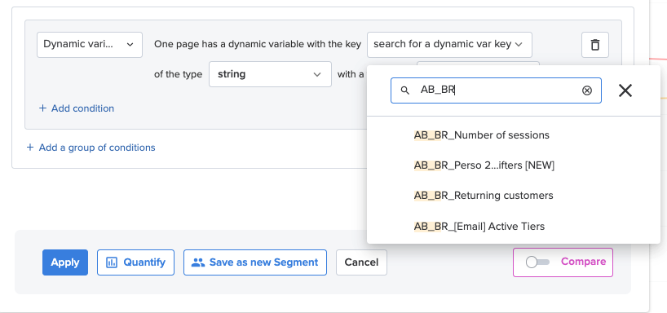The image size is (667, 313).
Task: Delete the condition with the trash icon
Action: coord(595,45)
